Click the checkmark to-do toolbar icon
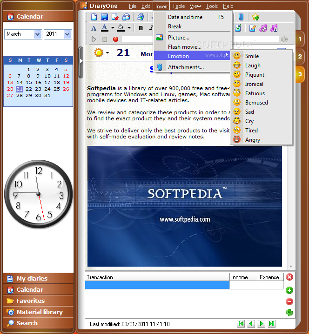309x334 pixels. tap(238, 28)
